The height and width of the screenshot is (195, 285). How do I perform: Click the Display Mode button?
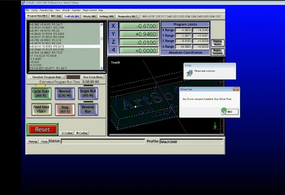217,43
